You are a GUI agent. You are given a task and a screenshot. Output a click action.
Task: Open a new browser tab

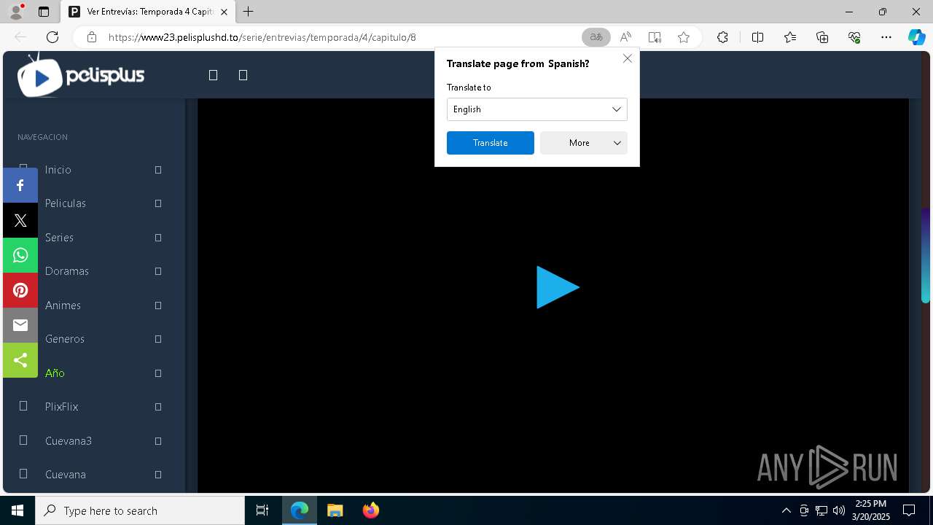tap(249, 12)
